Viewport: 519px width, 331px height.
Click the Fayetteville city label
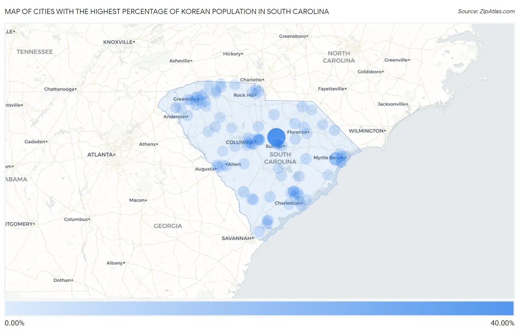331,89
